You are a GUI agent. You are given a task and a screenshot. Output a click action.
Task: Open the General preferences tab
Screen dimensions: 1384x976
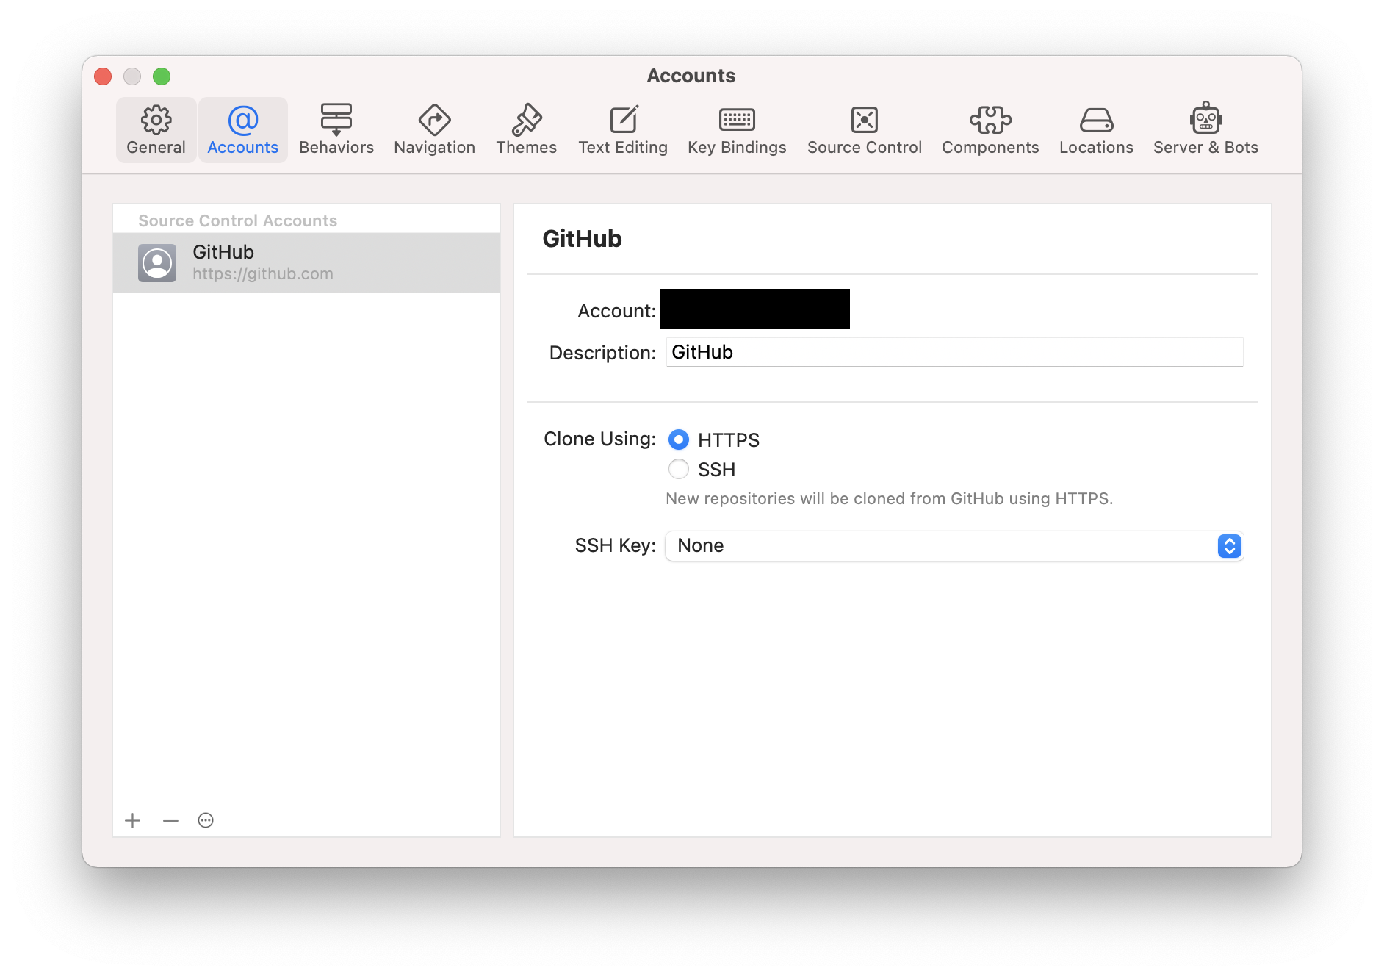tap(156, 129)
